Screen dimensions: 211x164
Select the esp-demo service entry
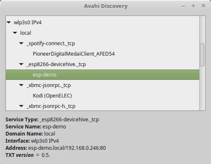coord(102,75)
